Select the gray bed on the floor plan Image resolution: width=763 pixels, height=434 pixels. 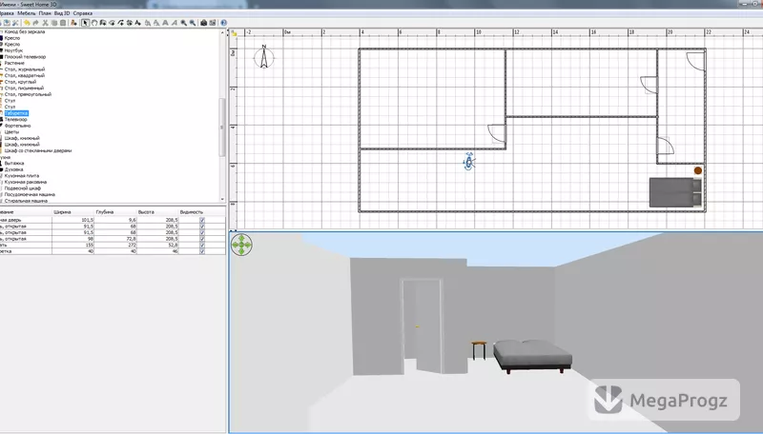coord(675,192)
